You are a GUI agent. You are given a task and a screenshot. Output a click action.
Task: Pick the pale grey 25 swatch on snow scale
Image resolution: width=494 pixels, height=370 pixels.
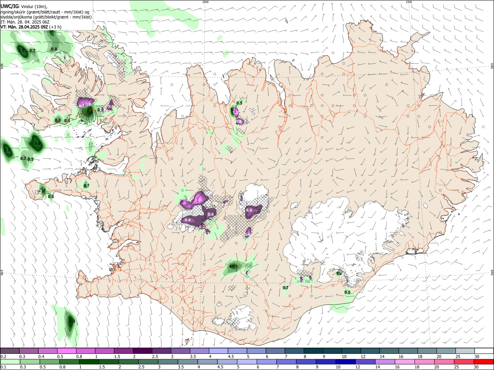pos(465,351)
